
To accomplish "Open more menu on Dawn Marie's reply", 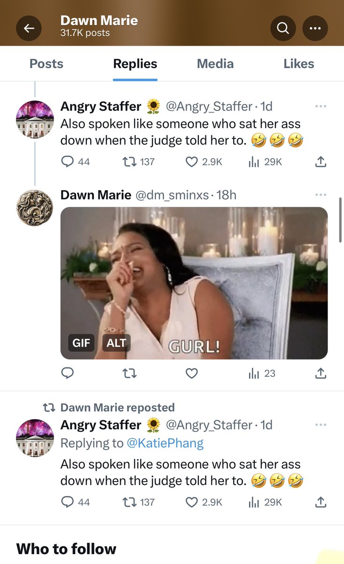I will (x=321, y=195).
